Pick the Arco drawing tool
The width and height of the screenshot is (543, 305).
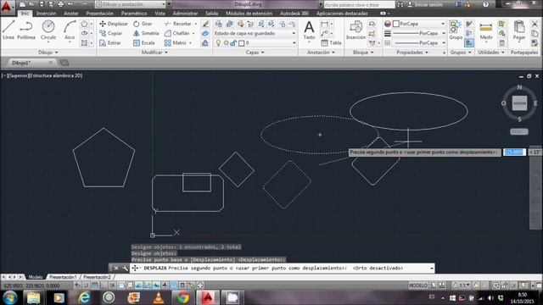pos(70,30)
